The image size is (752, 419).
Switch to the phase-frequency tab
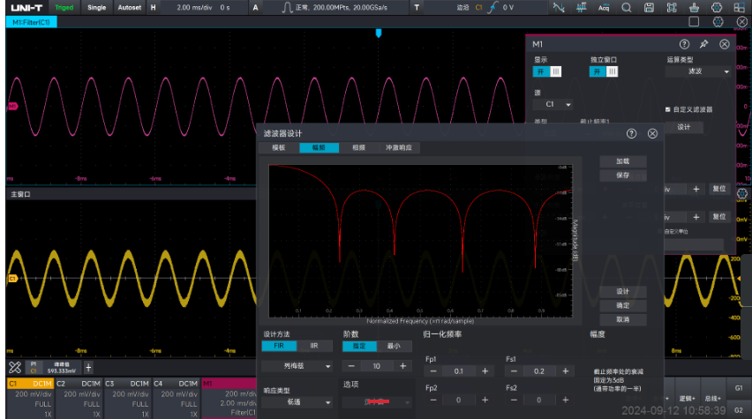358,147
